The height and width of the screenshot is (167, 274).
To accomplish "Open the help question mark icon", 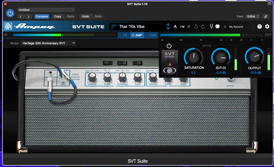I will [259, 27].
